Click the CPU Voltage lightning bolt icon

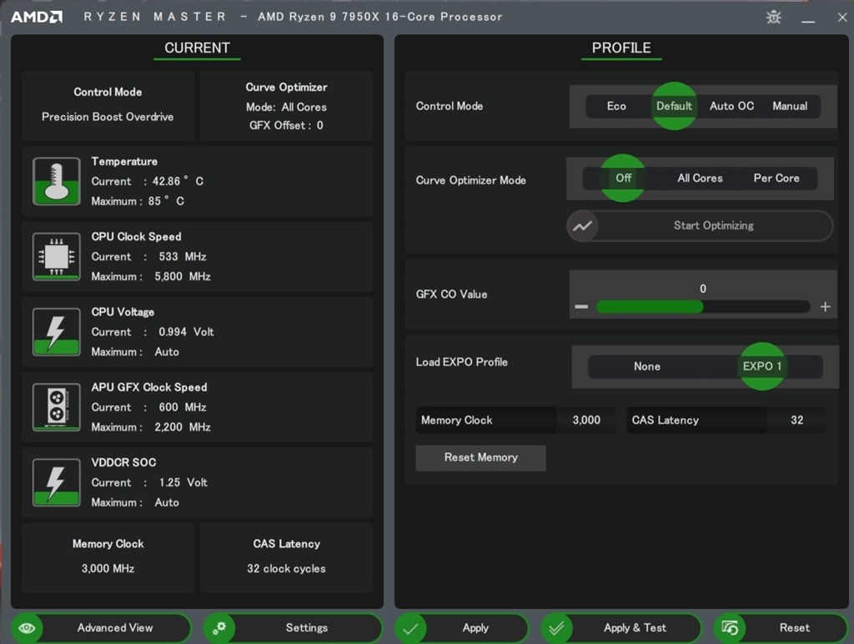coord(56,331)
